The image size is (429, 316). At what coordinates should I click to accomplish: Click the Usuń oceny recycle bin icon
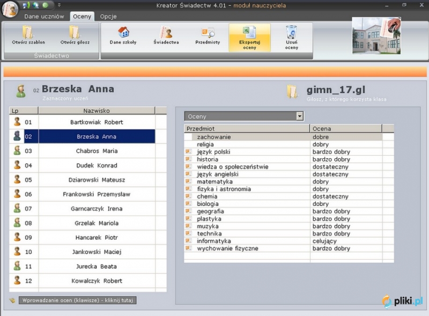pos(291,32)
